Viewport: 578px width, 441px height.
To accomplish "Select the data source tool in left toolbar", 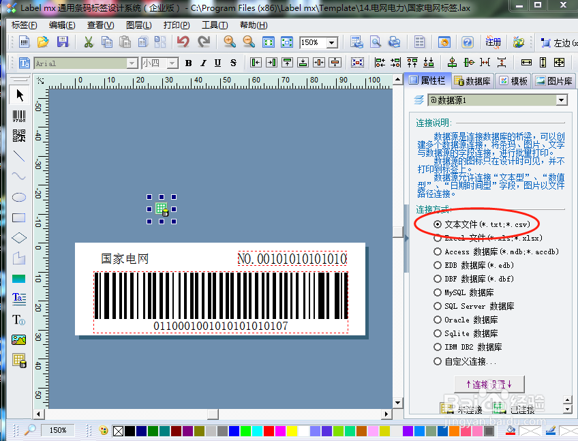I will (19, 361).
